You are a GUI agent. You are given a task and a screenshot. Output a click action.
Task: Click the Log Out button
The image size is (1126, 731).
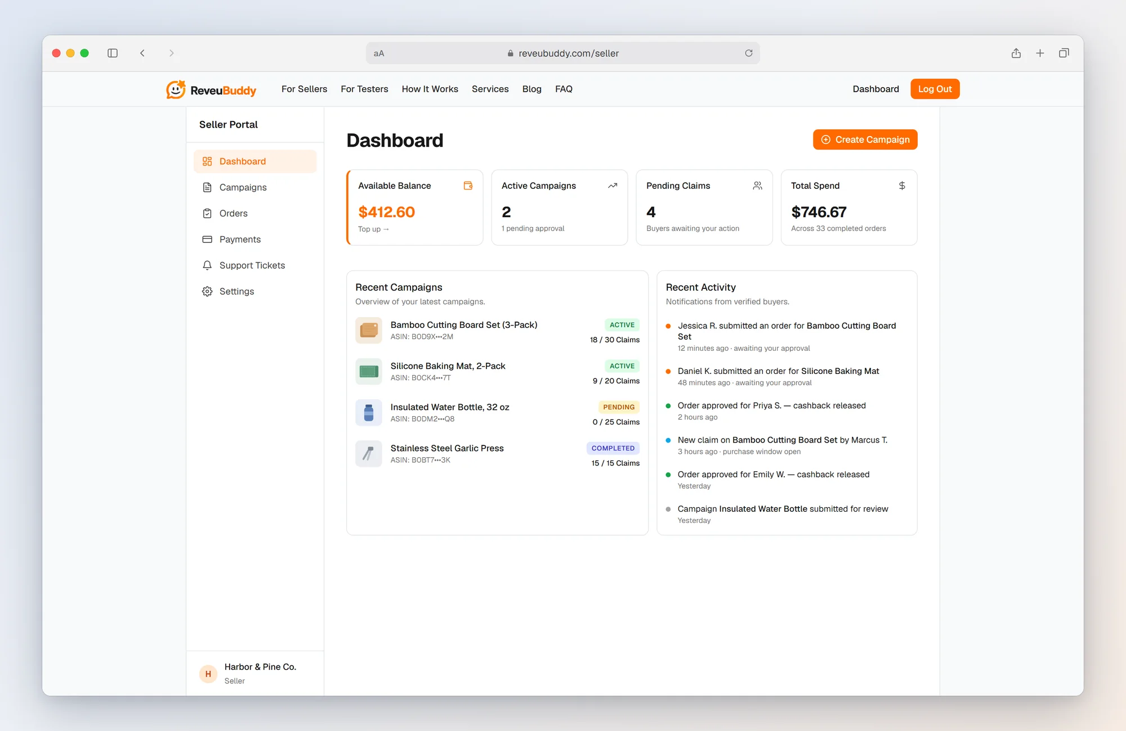[x=935, y=89]
